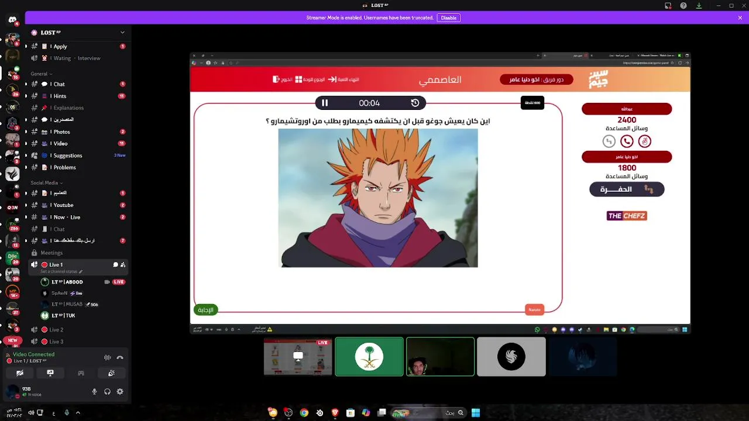Screen dimensions: 749x421
Task: Disable Streamer Mode
Action: pos(449,18)
